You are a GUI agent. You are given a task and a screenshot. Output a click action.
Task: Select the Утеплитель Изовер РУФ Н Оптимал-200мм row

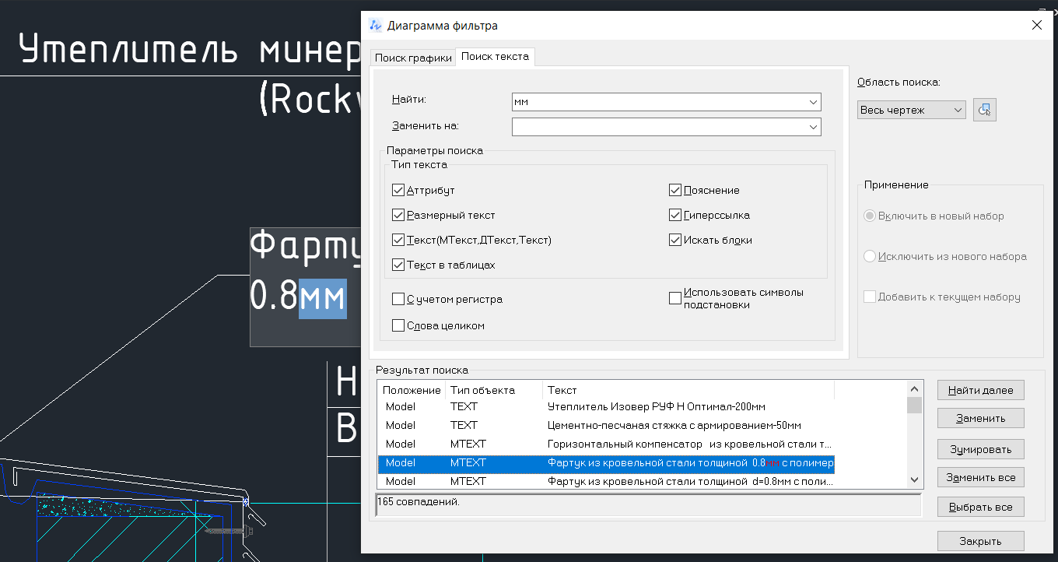pos(606,406)
